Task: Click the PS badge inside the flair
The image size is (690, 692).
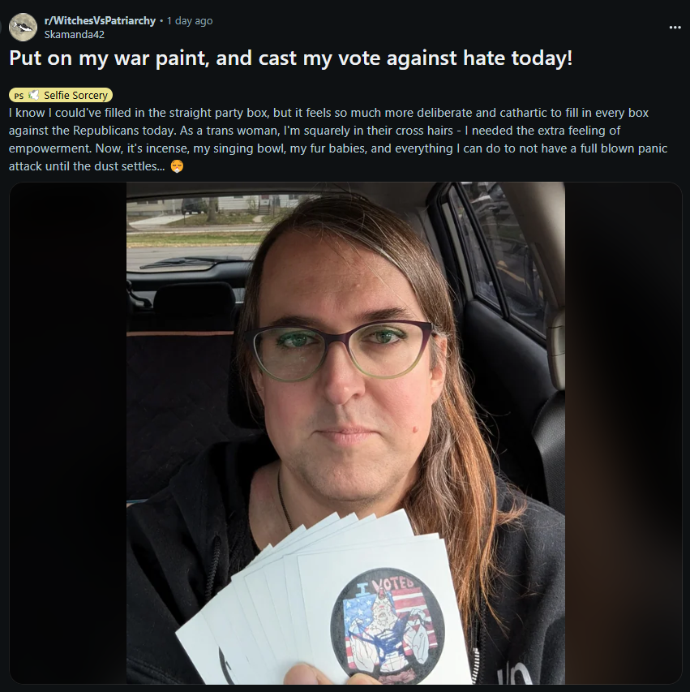Action: tap(19, 96)
